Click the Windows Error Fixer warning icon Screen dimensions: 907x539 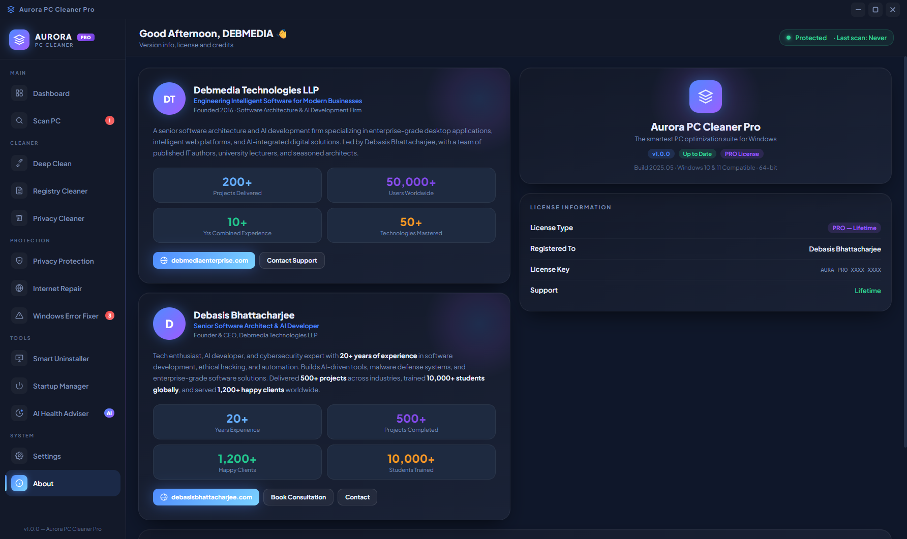tap(19, 315)
